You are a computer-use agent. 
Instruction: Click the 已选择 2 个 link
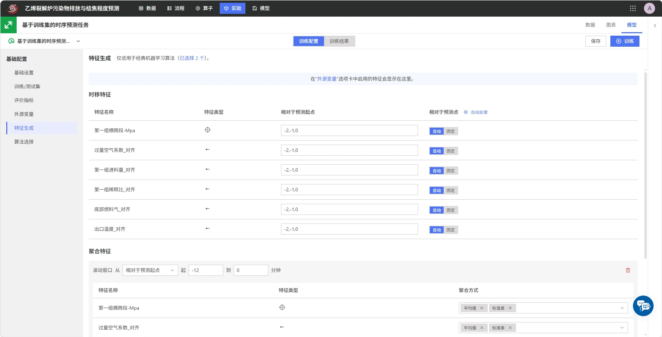tap(192, 58)
